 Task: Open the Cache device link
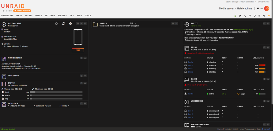coord(191,94)
